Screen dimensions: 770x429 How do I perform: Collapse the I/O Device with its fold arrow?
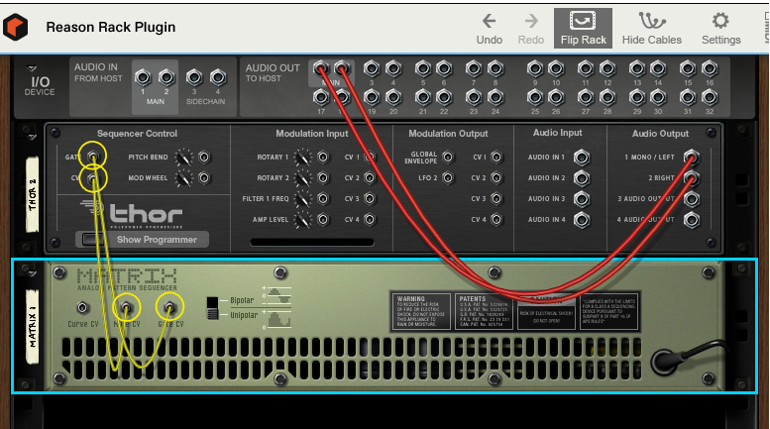[x=32, y=68]
